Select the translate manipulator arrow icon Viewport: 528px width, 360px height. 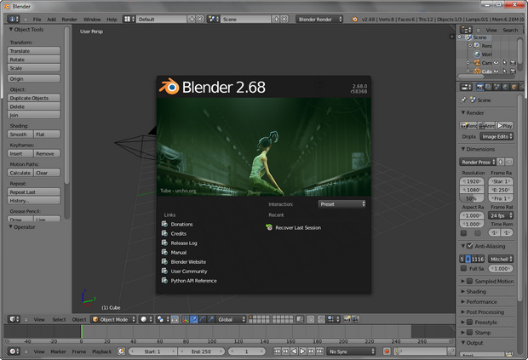194,319
